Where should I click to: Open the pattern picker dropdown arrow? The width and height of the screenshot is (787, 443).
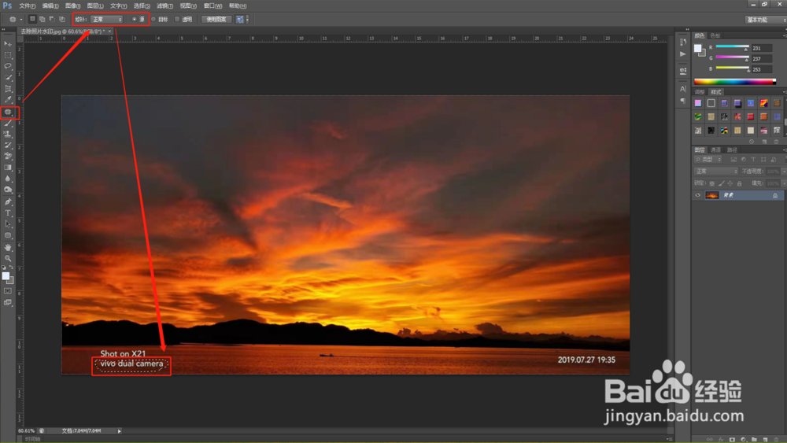tap(247, 19)
